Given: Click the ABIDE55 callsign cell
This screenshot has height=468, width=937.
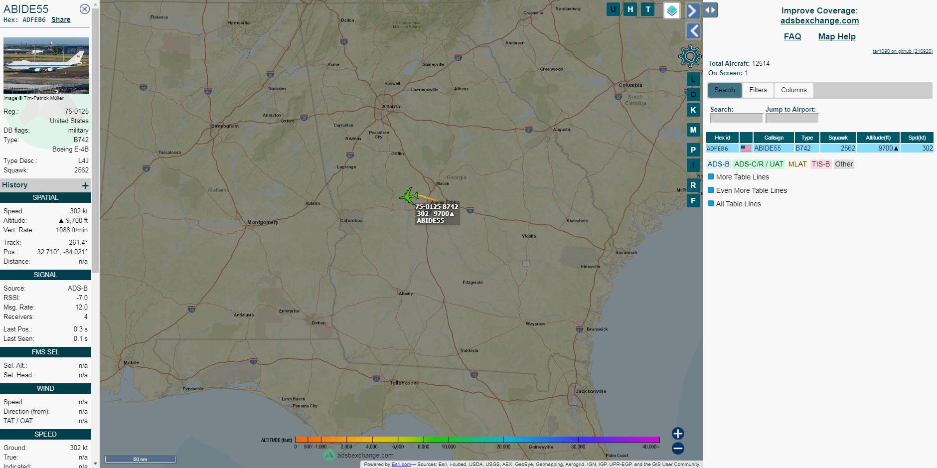Looking at the screenshot, I should (774, 148).
